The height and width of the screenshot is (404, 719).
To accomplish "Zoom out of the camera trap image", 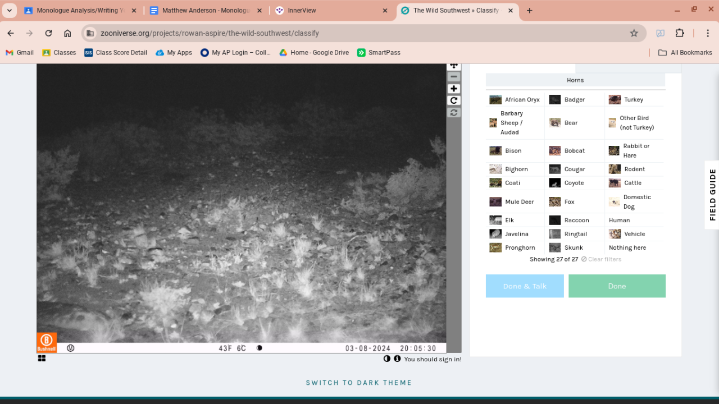I will (454, 76).
